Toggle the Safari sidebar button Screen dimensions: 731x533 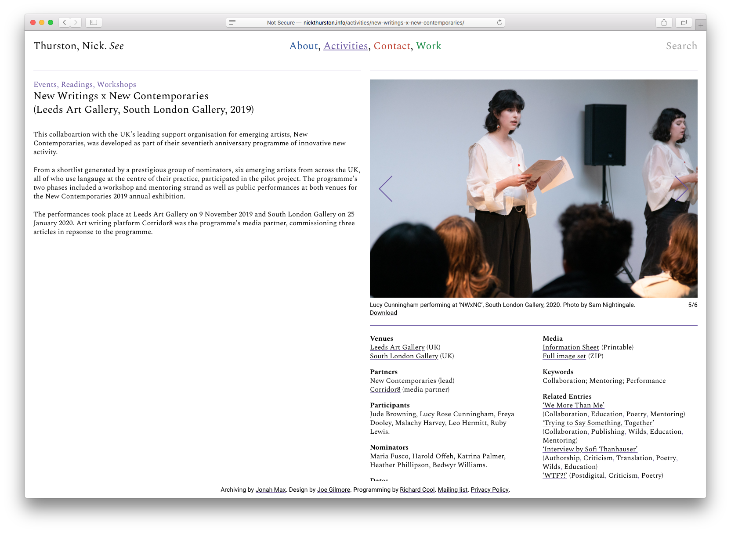[x=94, y=22]
